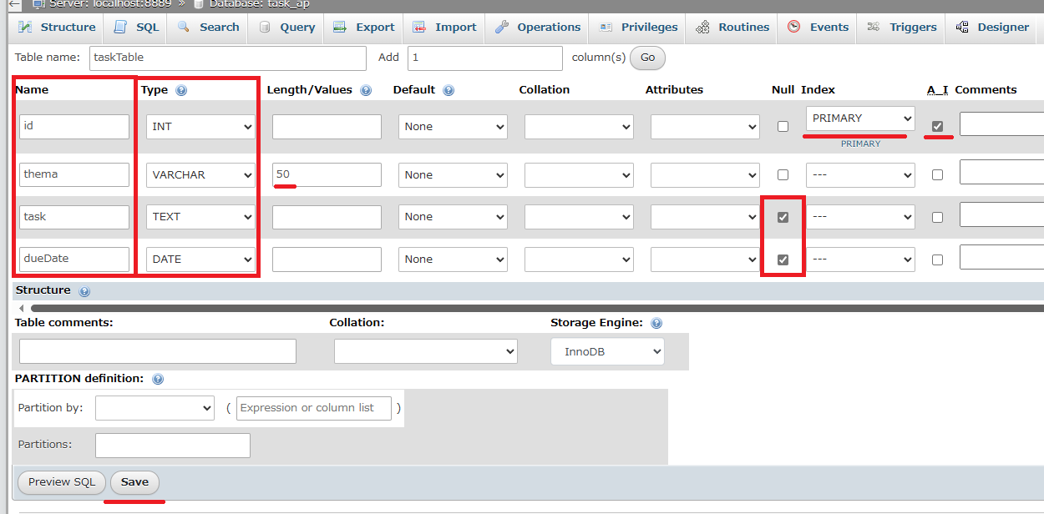Click the Partitions input field

coord(173,446)
